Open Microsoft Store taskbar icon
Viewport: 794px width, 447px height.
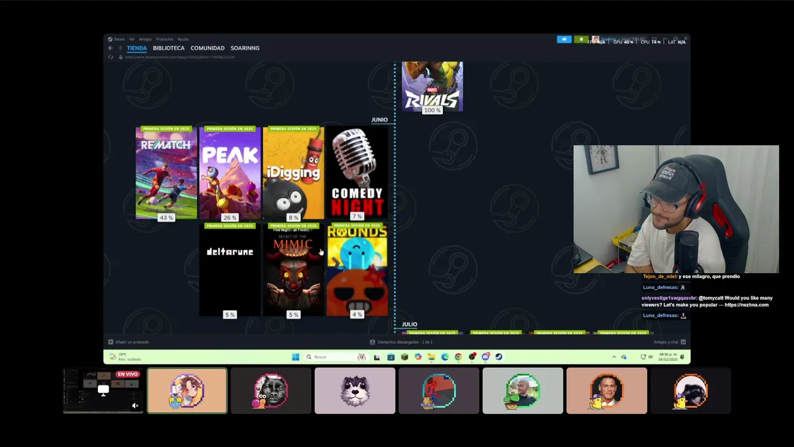(391, 357)
